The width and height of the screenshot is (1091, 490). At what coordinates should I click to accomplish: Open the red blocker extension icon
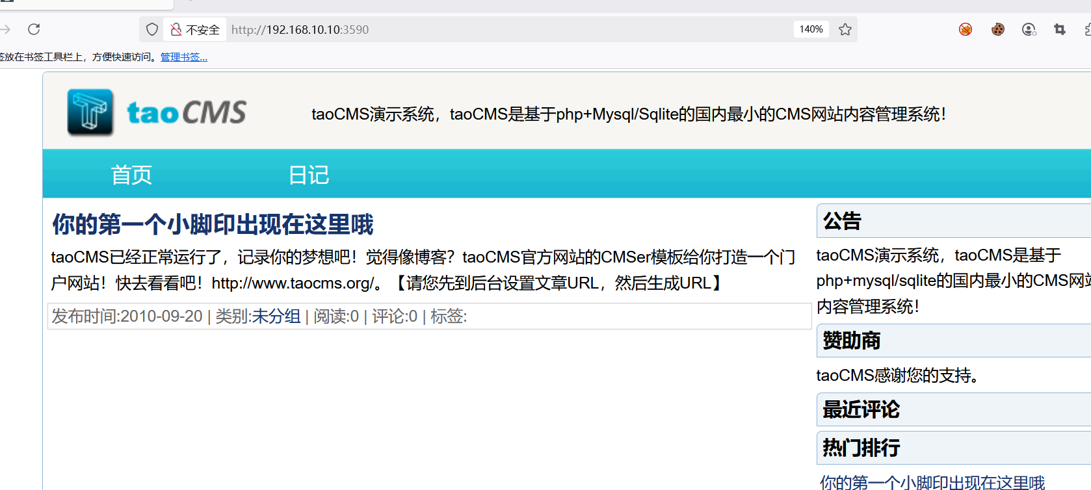click(966, 29)
